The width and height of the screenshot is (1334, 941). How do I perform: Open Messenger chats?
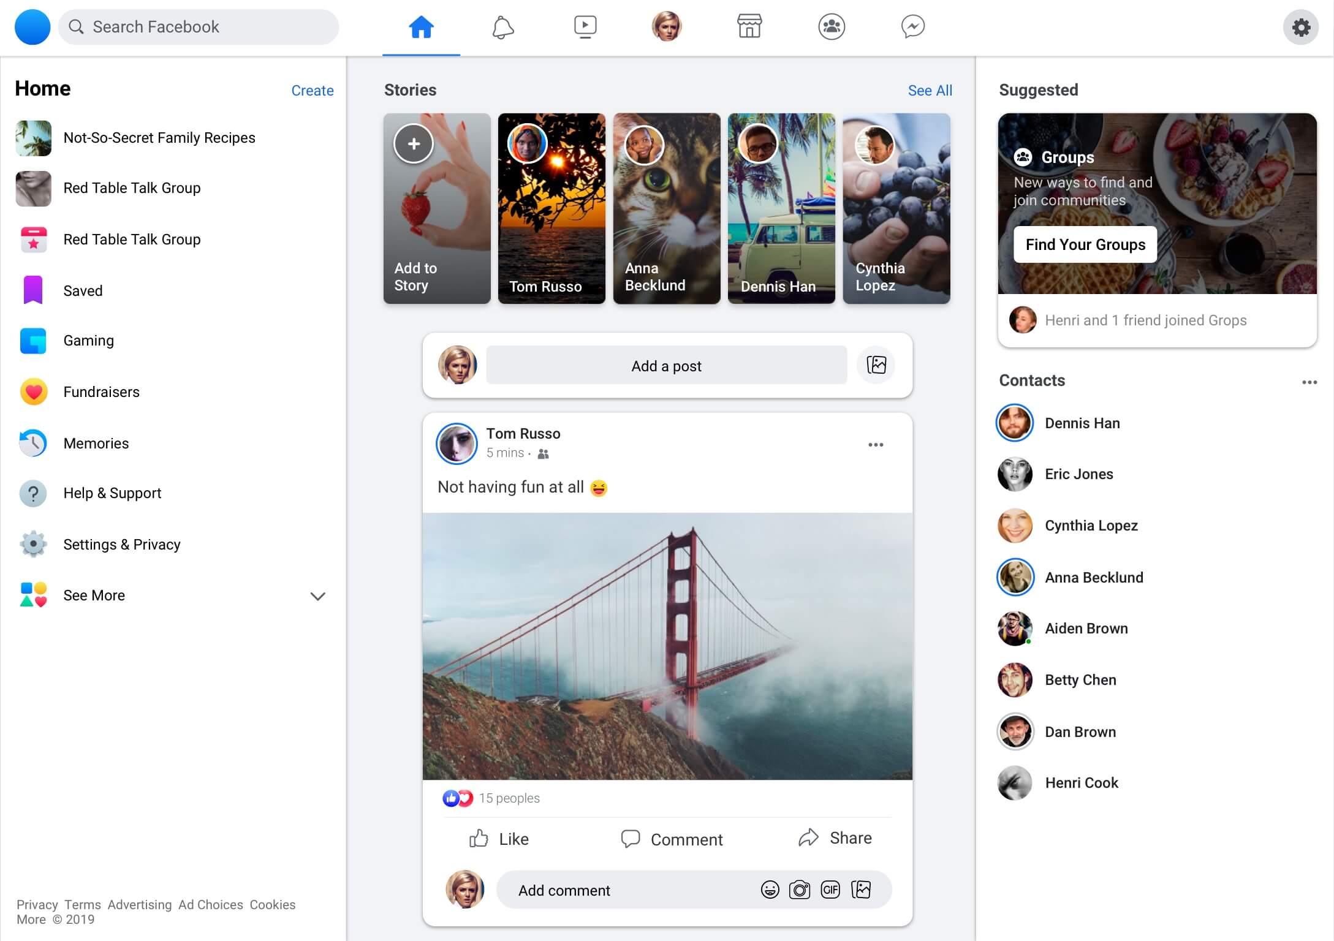[913, 27]
